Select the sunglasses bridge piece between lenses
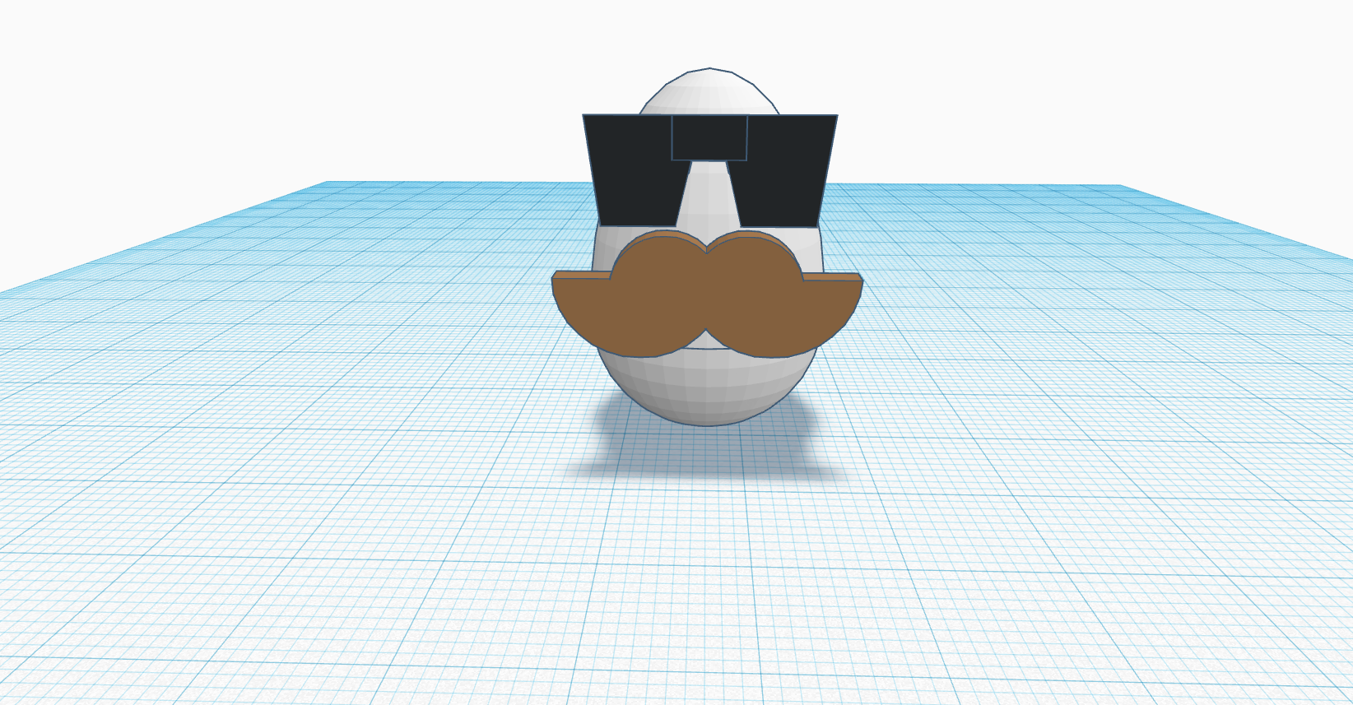The height and width of the screenshot is (705, 1353). coord(709,137)
